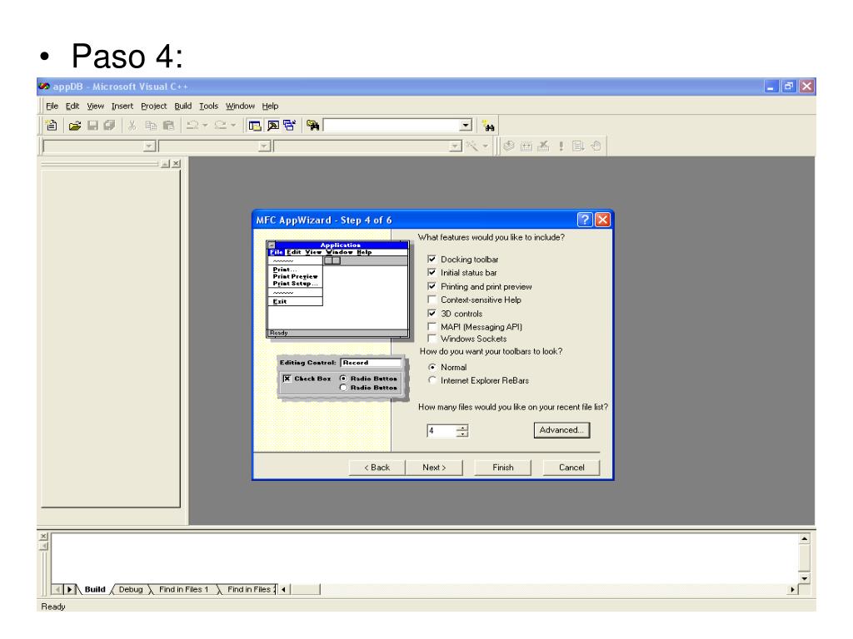This screenshot has height=639, width=853.
Task: Click output pane vertical scrollbar down arrow
Action: (x=805, y=578)
